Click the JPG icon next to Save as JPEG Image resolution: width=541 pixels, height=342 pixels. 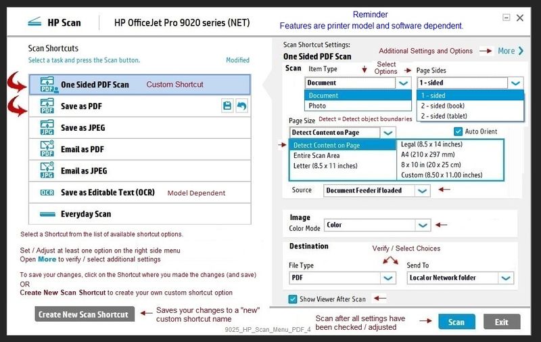pos(47,127)
